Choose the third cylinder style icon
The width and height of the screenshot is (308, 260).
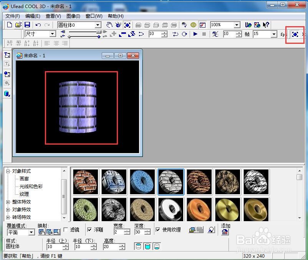(x=157, y=246)
